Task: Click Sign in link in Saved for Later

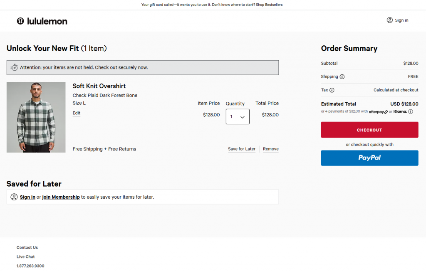Action: click(x=27, y=197)
